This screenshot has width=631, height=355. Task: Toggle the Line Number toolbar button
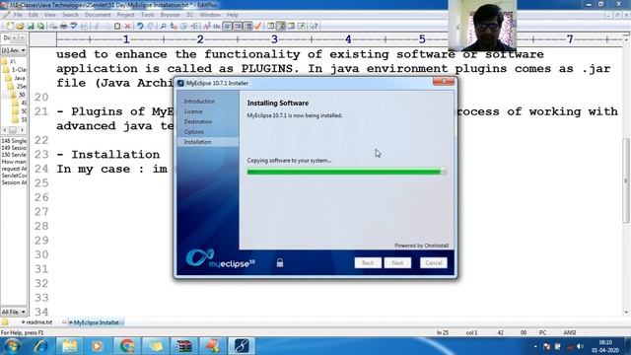click(x=238, y=27)
